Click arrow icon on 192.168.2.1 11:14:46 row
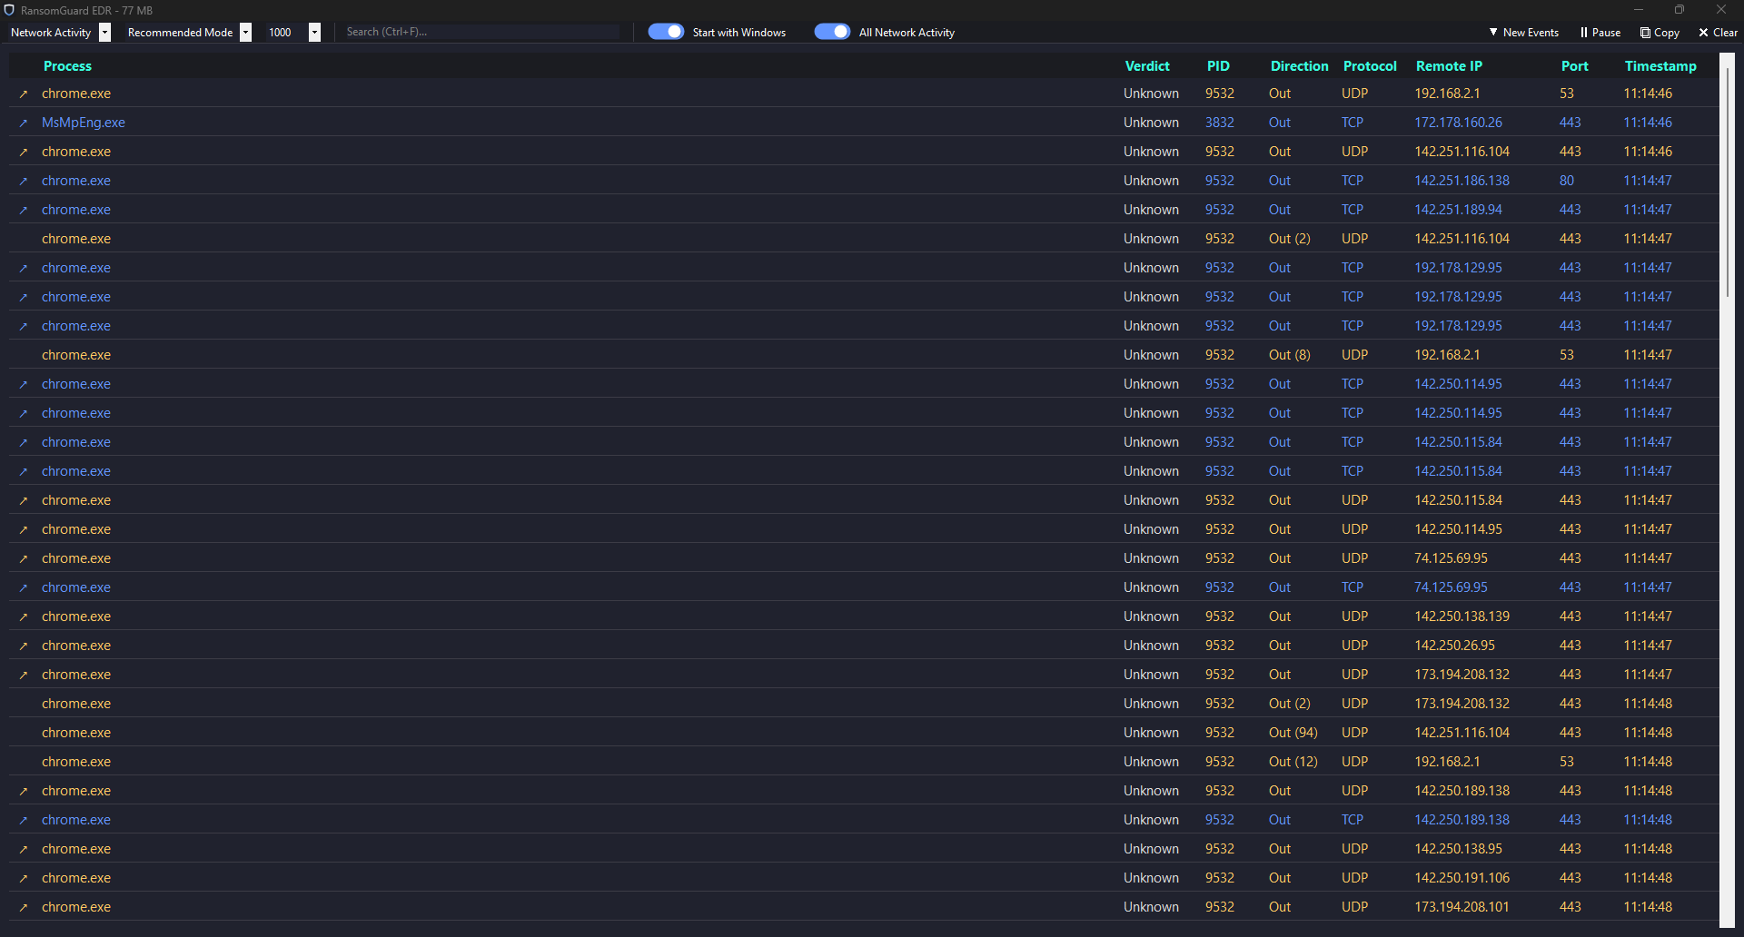Viewport: 1744px width, 937px height. pyautogui.click(x=24, y=94)
